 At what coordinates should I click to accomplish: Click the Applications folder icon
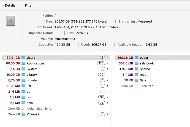pyautogui.click(x=23, y=63)
